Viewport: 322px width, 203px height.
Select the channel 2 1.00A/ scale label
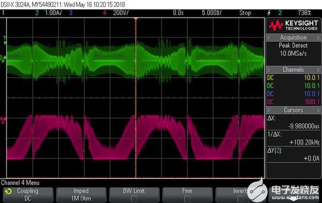pos(53,13)
